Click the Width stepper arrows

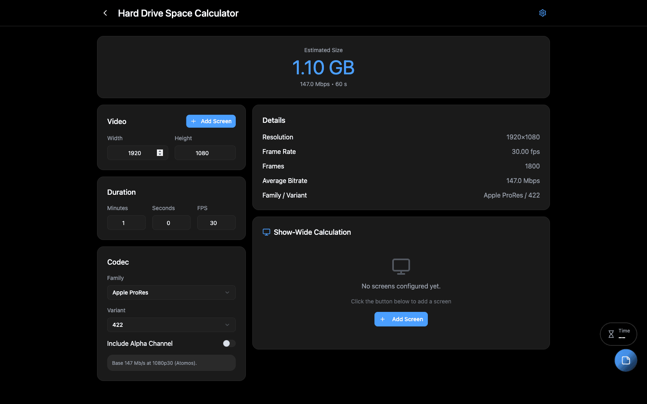point(160,153)
